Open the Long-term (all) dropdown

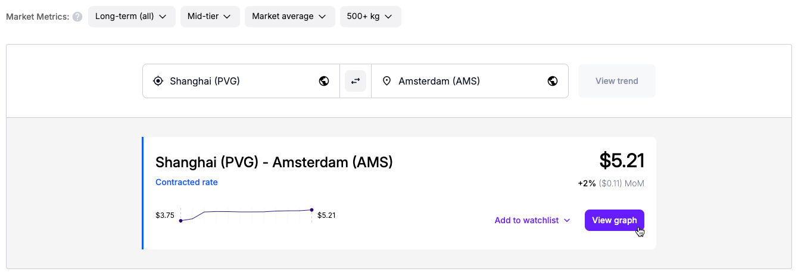[132, 17]
